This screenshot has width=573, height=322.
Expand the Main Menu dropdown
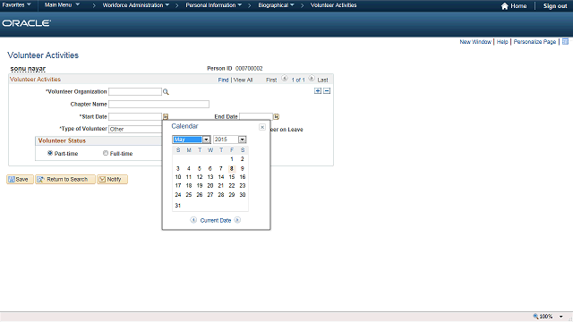pyautogui.click(x=62, y=5)
